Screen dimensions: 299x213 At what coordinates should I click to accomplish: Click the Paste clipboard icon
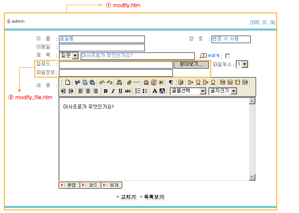92,82
